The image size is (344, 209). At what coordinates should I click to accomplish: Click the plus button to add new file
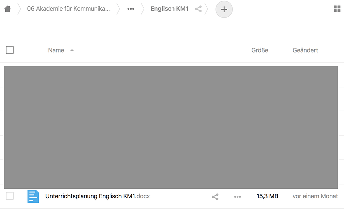coord(224,9)
